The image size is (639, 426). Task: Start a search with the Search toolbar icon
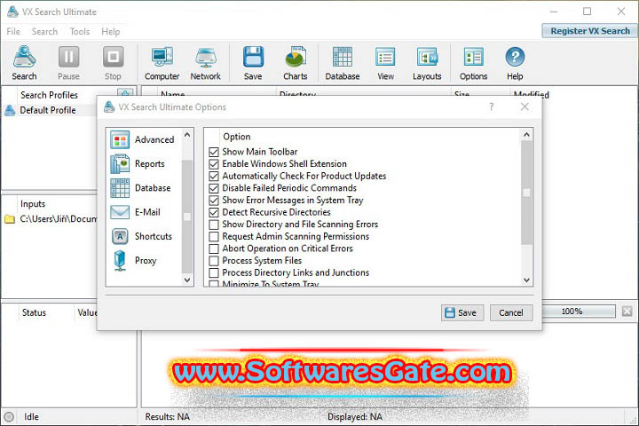coord(25,62)
